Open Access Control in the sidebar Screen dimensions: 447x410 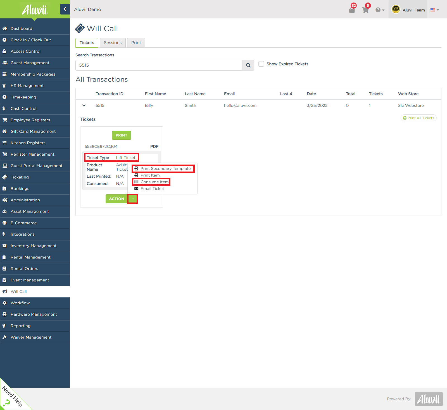pos(35,51)
